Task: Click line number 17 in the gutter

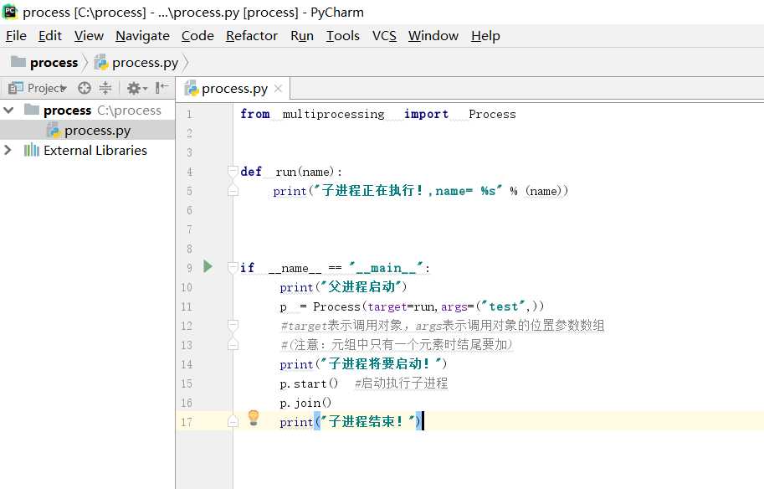Action: 187,422
